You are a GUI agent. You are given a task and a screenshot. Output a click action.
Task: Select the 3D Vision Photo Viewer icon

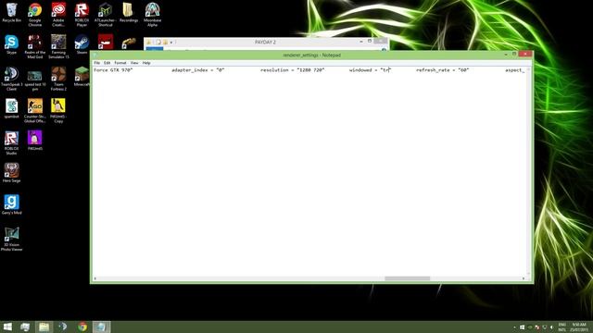pos(11,239)
